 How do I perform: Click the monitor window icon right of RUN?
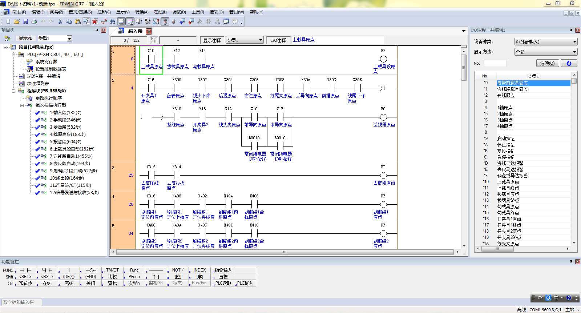click(226, 22)
